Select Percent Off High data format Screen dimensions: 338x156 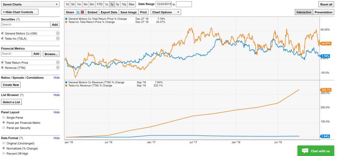point(3,153)
